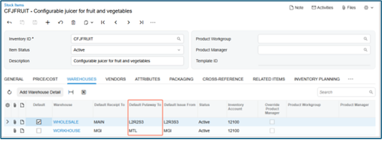Image resolution: width=382 pixels, height=144 pixels.
Task: Uncheck Default checkbox for WHOLESALE
Action: (39, 122)
